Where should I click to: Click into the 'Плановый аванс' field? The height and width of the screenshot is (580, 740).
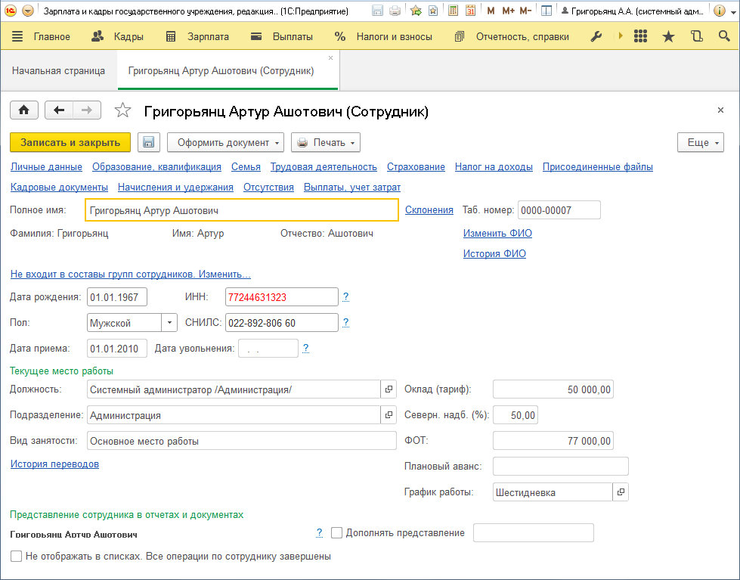tap(560, 466)
